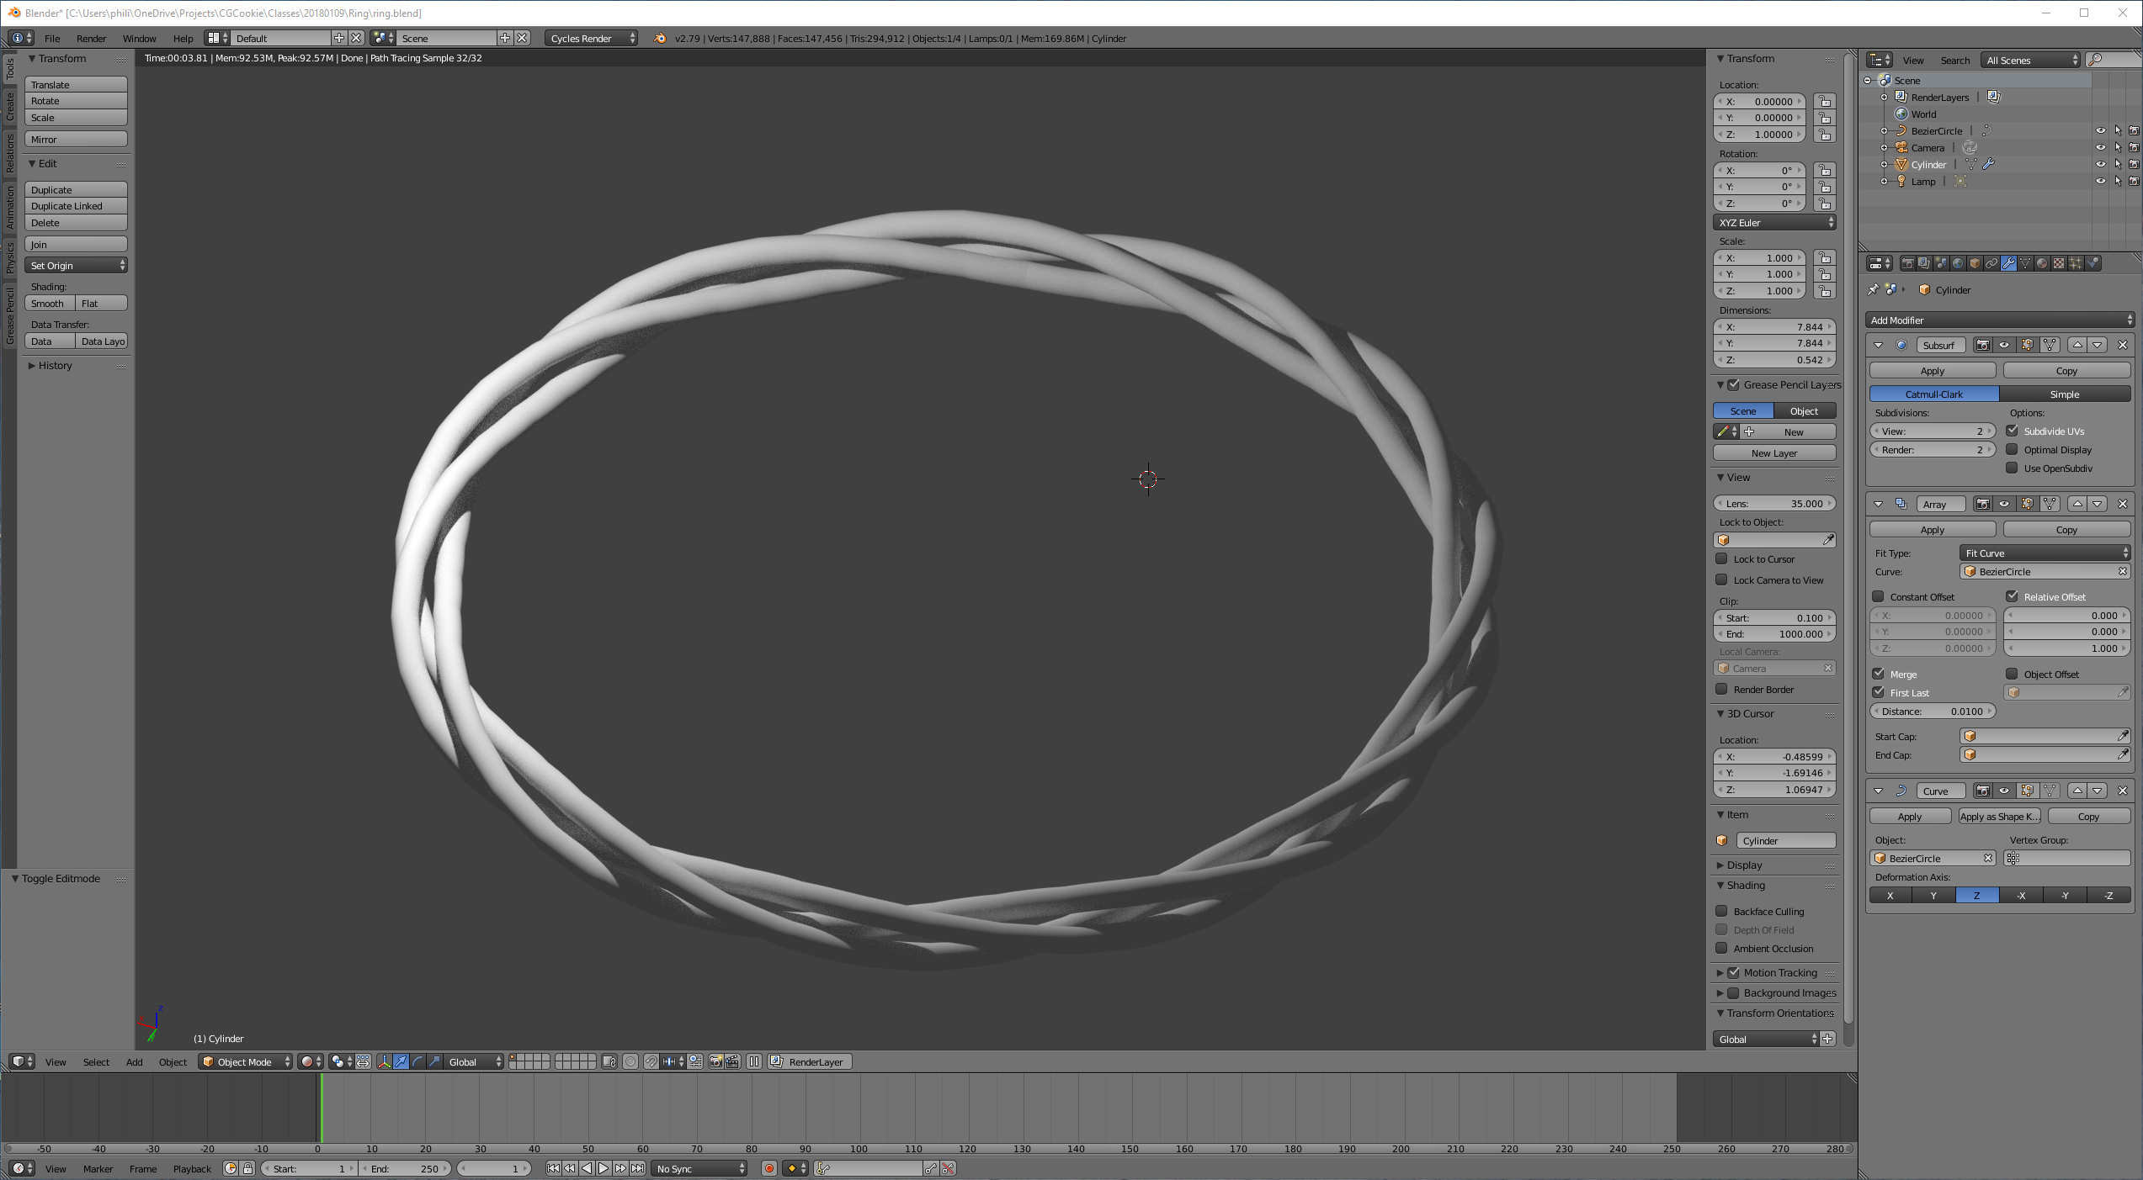Toggle Cylinder visibility eye in the outliner
Image resolution: width=2143 pixels, height=1180 pixels.
2100,164
